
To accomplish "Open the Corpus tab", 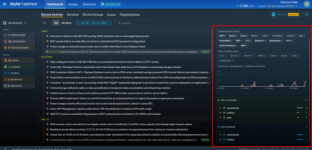I will pyautogui.click(x=73, y=4).
